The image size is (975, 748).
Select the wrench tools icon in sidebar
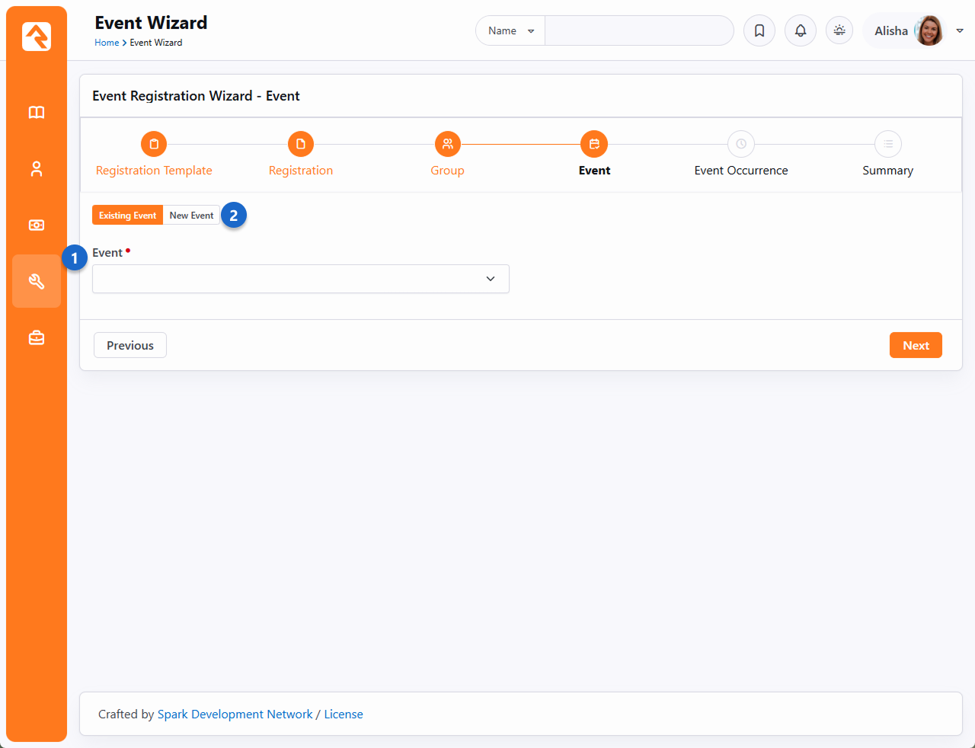[37, 282]
